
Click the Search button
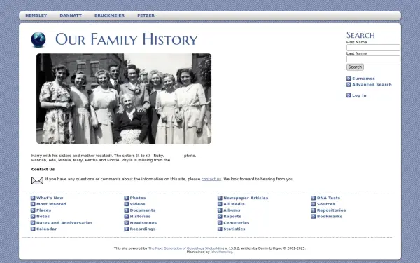[355, 67]
